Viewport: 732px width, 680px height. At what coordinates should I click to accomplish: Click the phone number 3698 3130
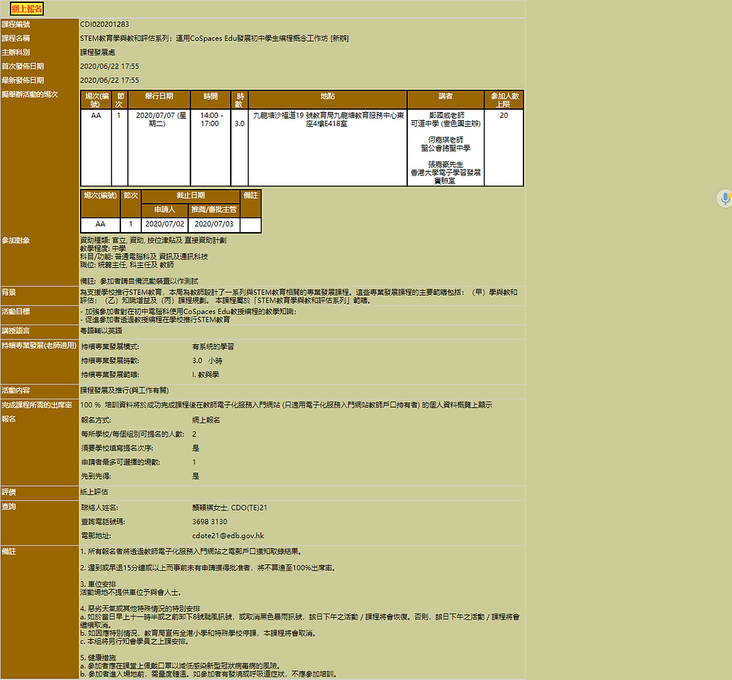point(210,522)
